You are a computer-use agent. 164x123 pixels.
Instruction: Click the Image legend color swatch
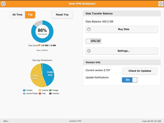(51, 90)
